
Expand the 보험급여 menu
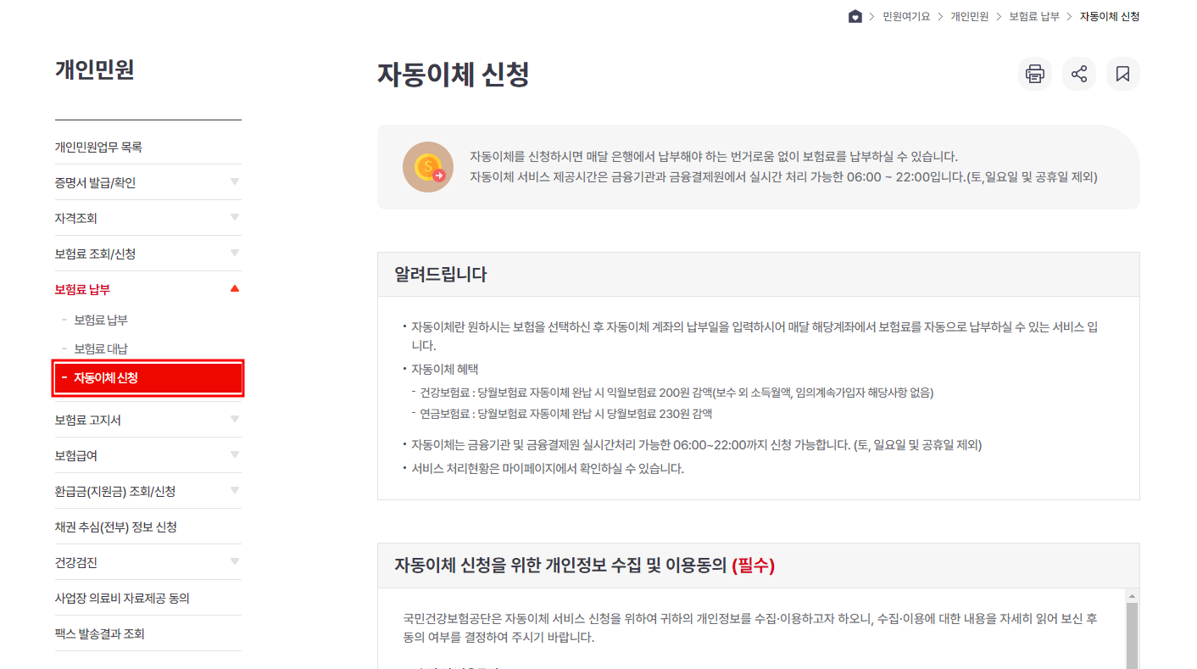(x=235, y=454)
